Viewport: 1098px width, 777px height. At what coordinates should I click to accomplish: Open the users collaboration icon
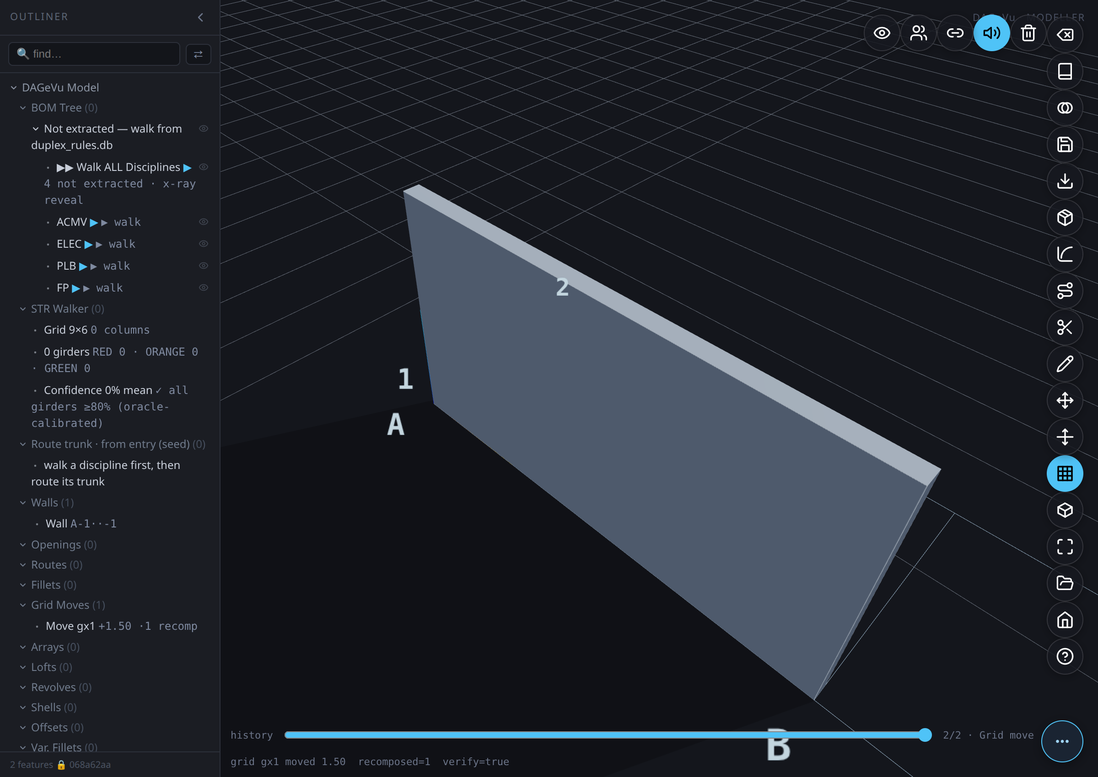(x=919, y=33)
